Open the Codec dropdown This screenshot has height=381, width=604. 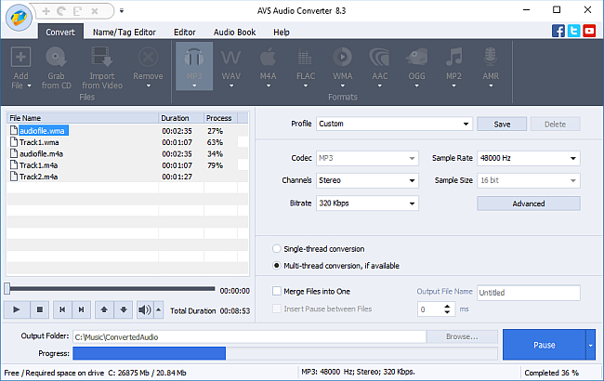367,158
